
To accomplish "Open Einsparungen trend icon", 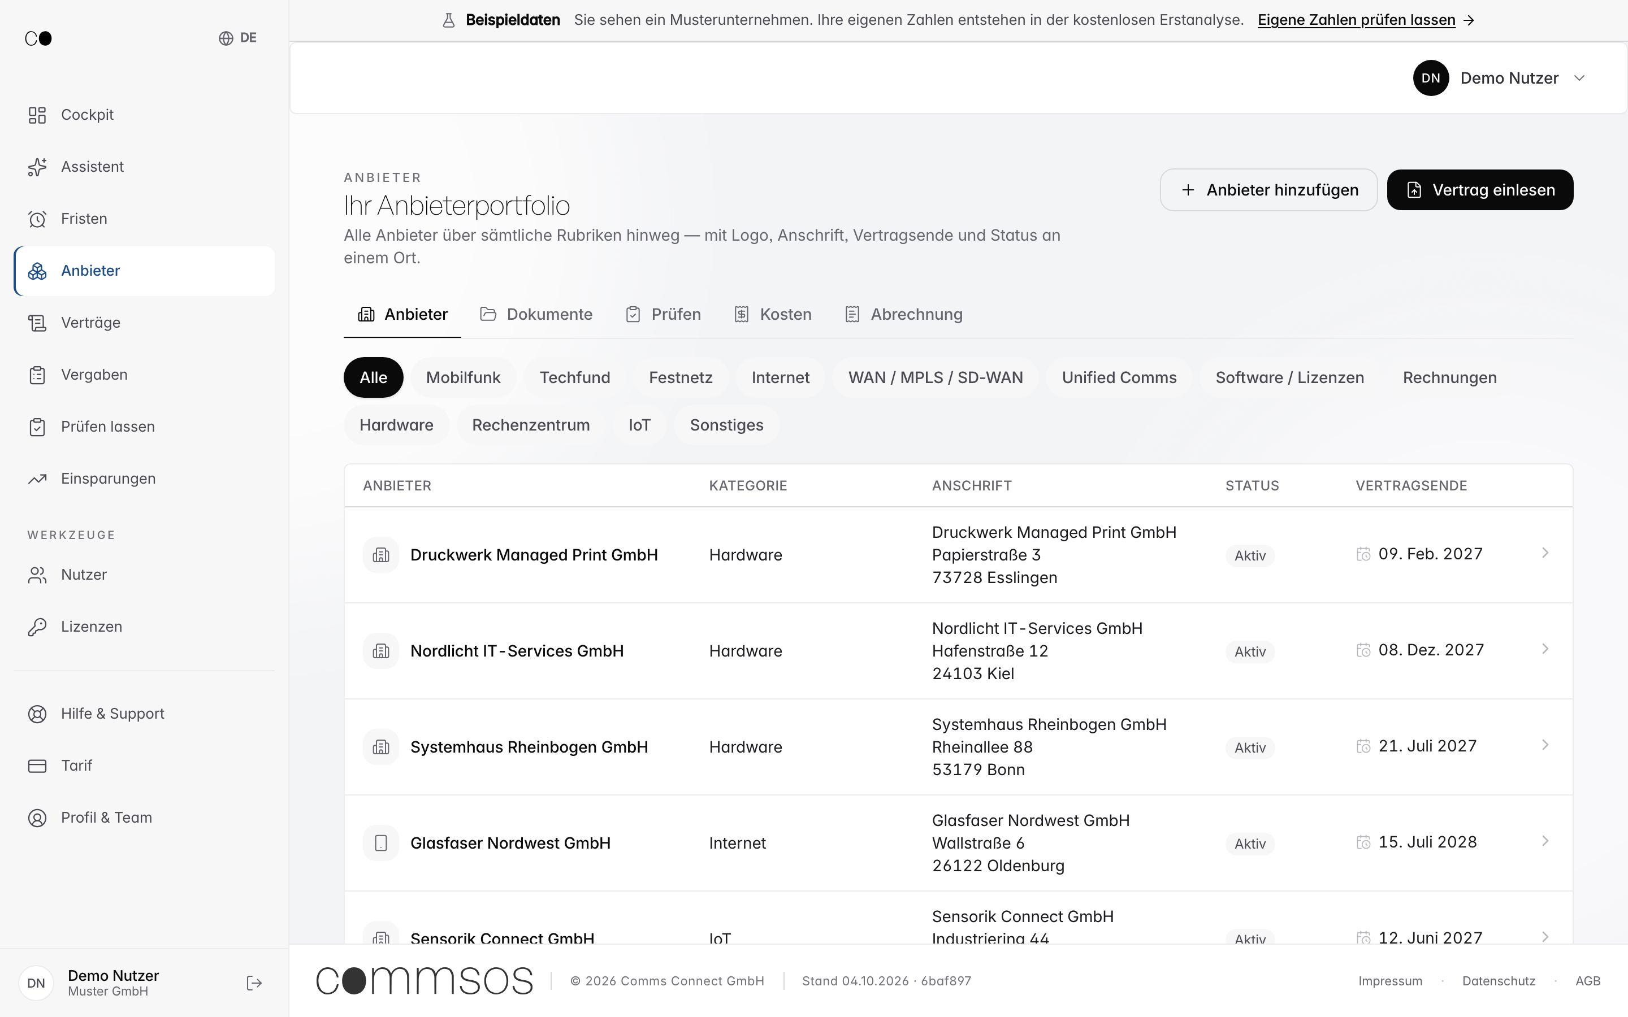I will coord(37,479).
